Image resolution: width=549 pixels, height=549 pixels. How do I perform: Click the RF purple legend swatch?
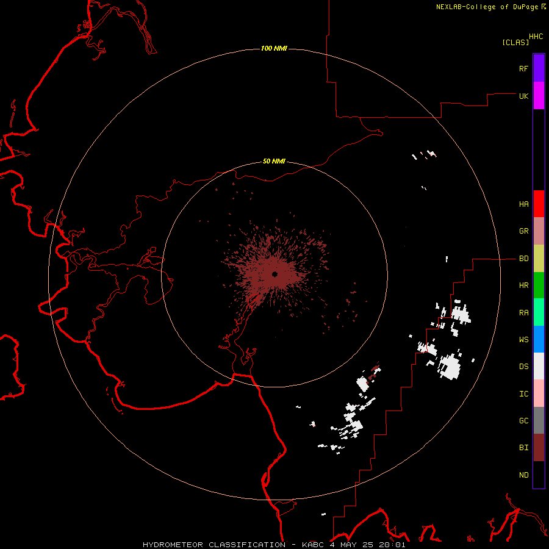point(539,68)
